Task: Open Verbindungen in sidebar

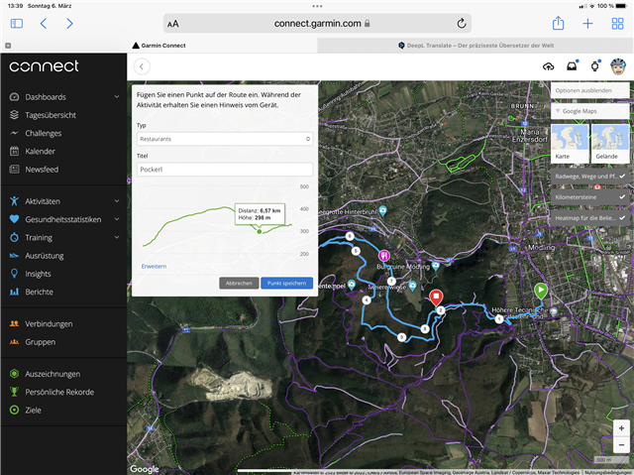Action: point(49,323)
